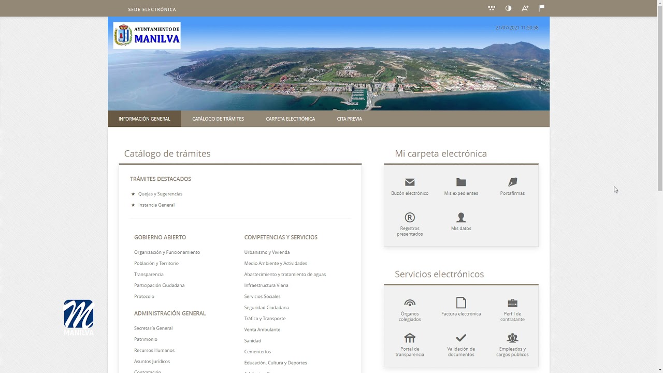Open the Quejas y Sugerencias link

point(160,194)
